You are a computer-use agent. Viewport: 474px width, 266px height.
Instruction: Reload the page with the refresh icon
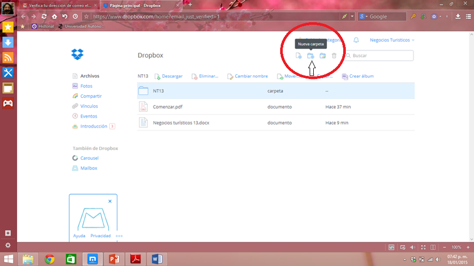tap(44, 17)
